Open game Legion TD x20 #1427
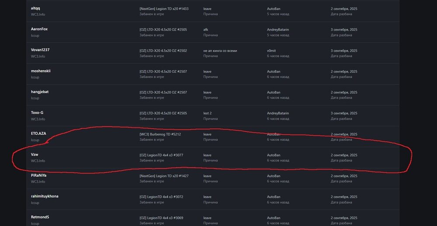Viewport: 437px width, 226px height. [163, 176]
